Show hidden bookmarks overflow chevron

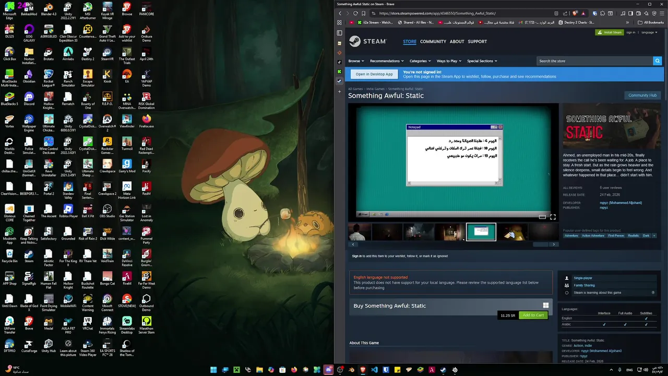(627, 22)
